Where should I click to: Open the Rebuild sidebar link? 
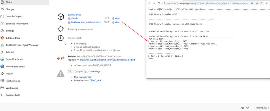(x=10, y=52)
